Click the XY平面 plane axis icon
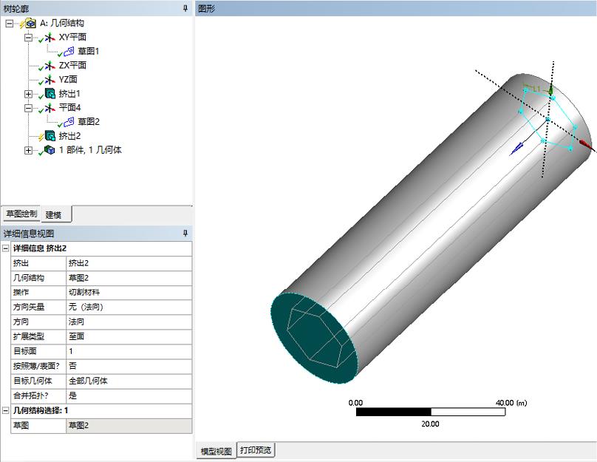The image size is (597, 462). (x=50, y=37)
